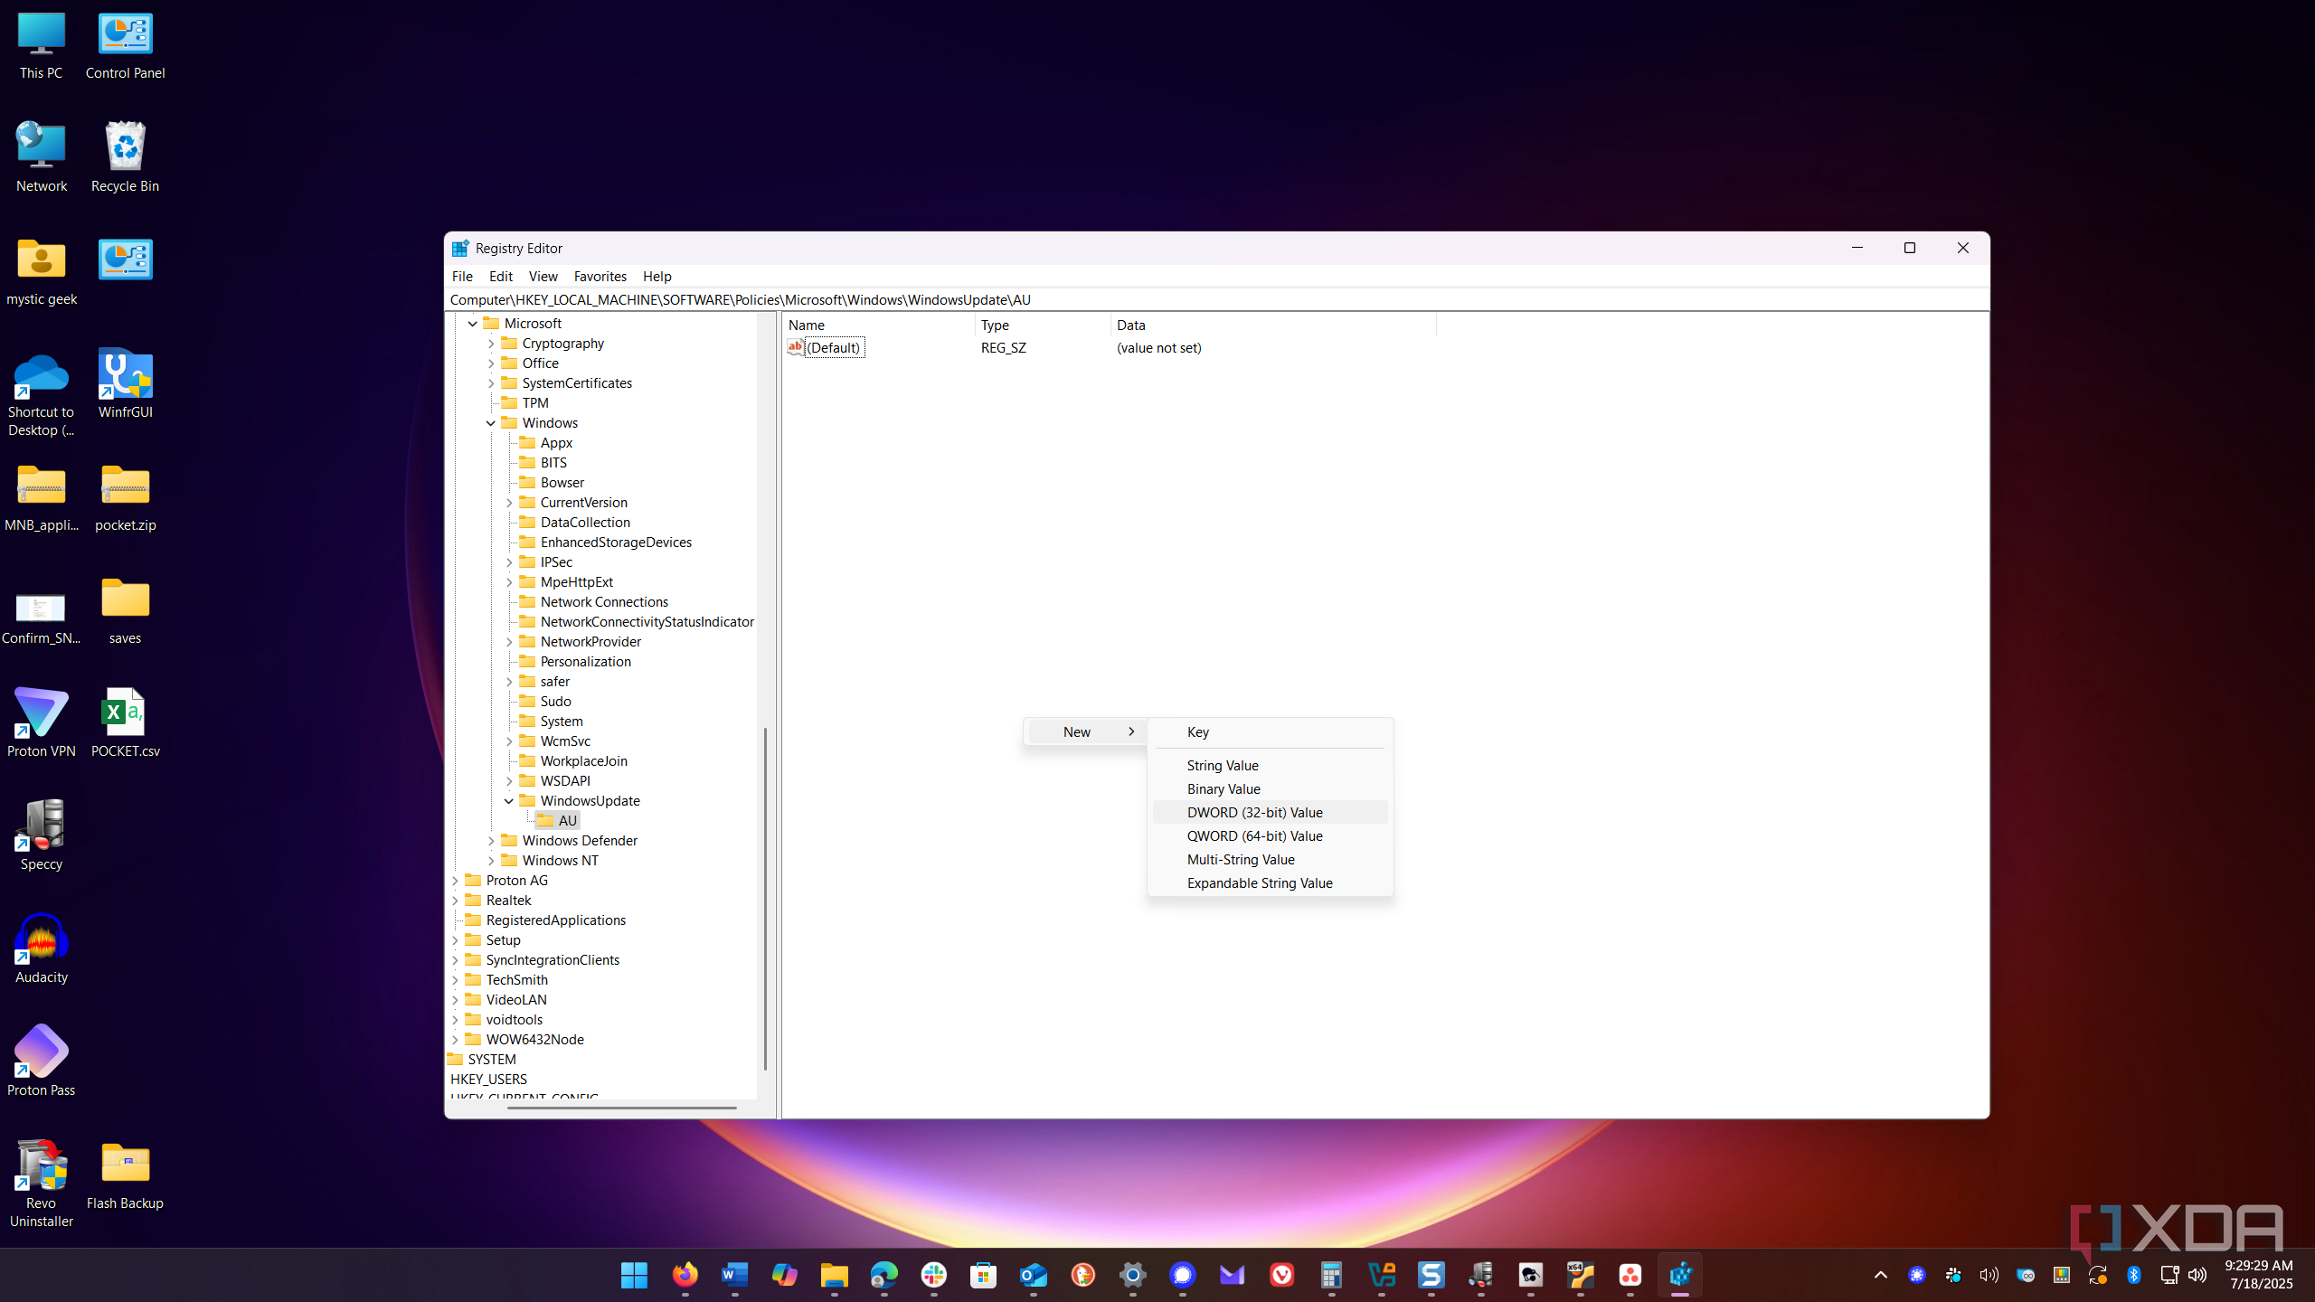Select the Personalization key in tree
The image size is (2315, 1302).
point(585,661)
